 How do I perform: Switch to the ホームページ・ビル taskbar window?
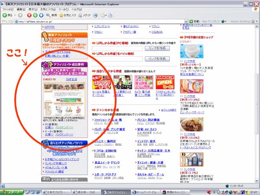pyautogui.click(x=145, y=192)
